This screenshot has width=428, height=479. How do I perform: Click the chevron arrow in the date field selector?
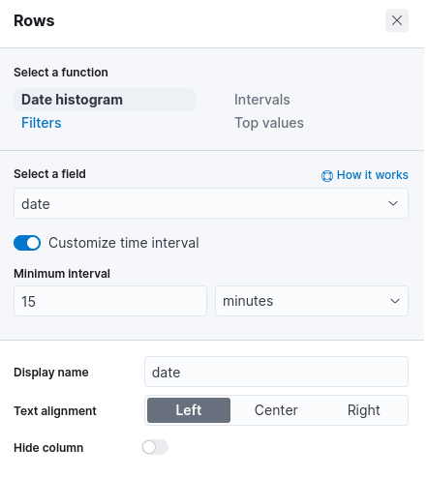coord(393,203)
